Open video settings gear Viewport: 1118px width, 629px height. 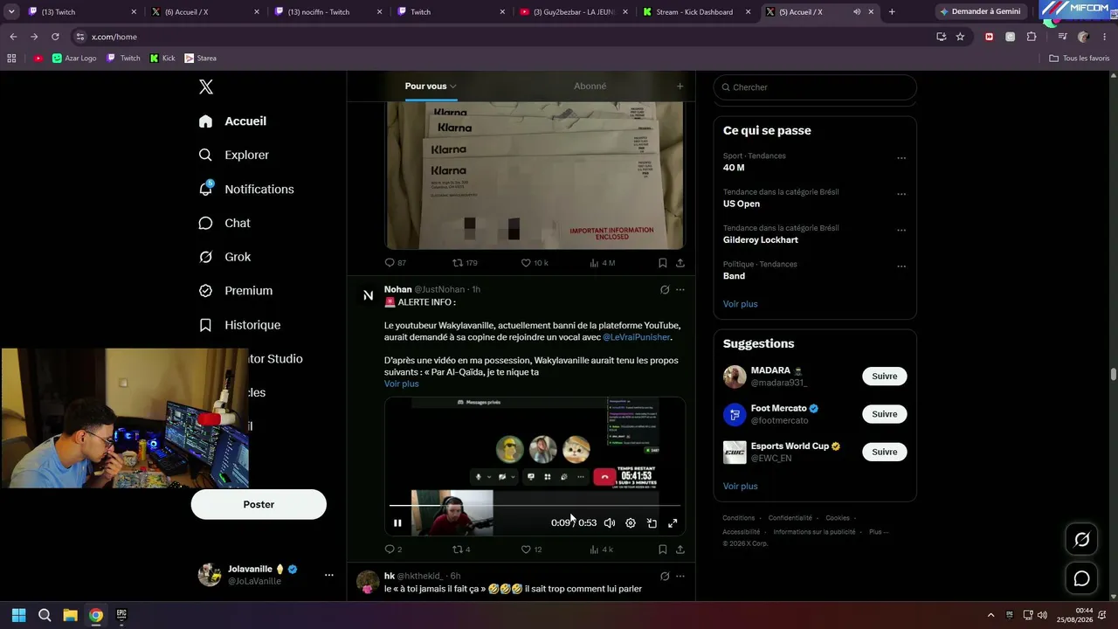click(631, 523)
